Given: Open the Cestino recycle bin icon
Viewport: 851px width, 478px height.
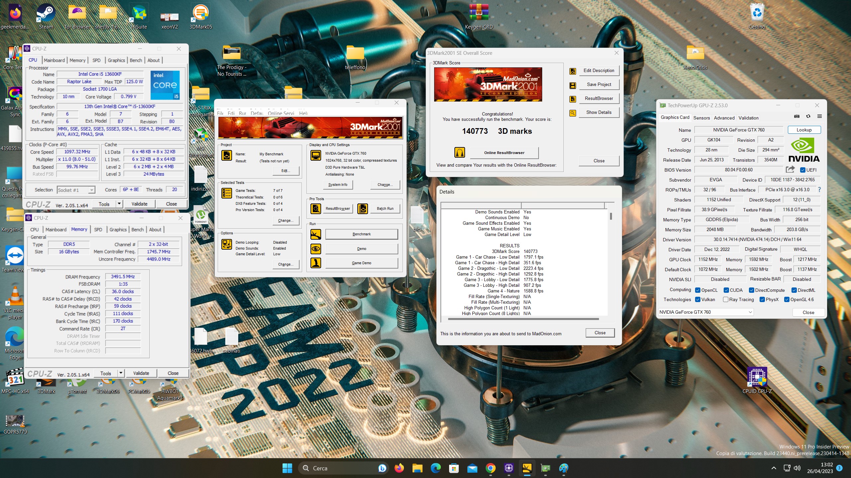Looking at the screenshot, I should click(x=757, y=17).
